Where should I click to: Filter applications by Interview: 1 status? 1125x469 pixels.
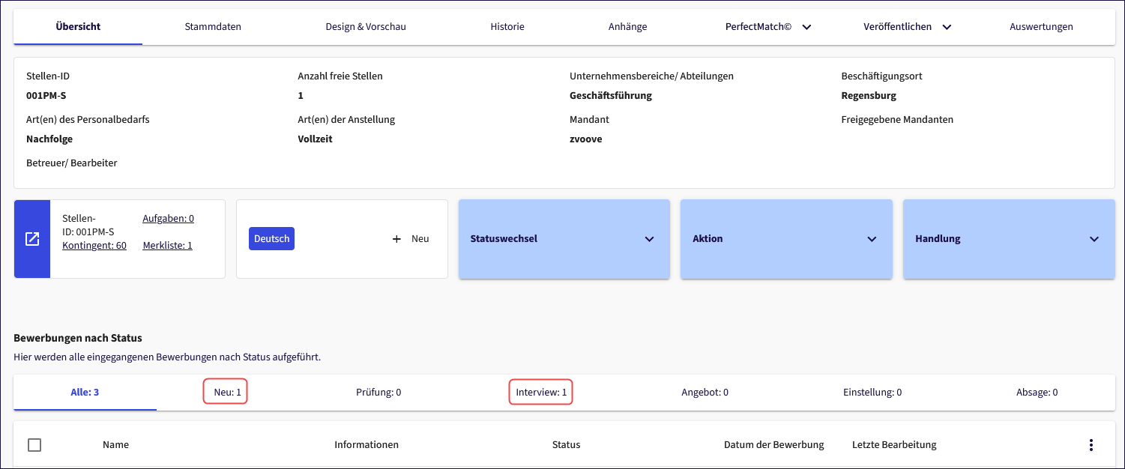[541, 393]
